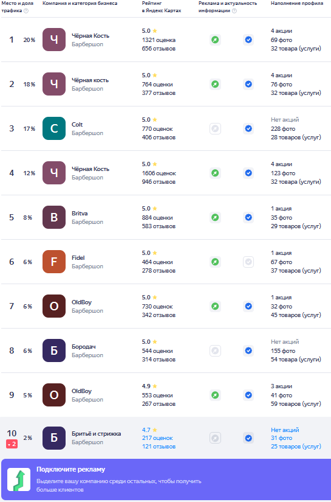Click greyed-out verification checkmark in Fidel row
Viewport: 331px width, 502px height.
248,262
